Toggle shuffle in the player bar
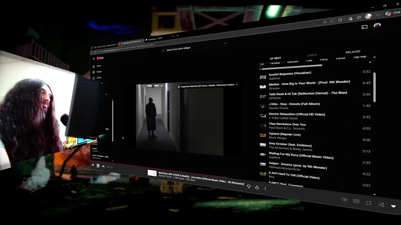 [x=381, y=205]
